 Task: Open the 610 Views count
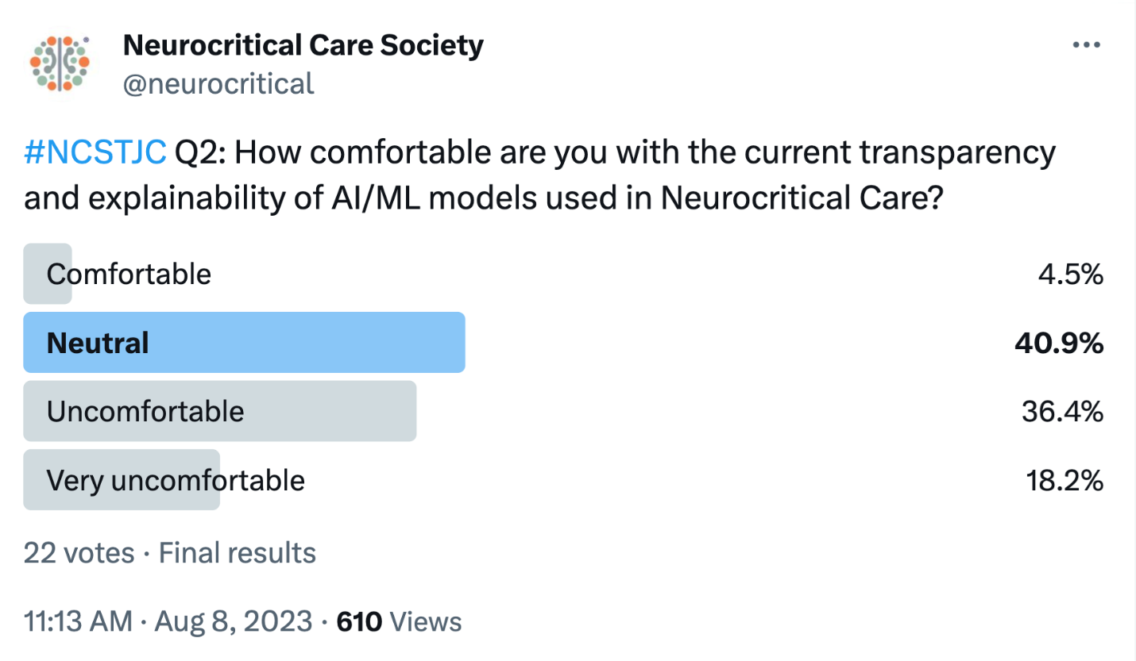(399, 621)
